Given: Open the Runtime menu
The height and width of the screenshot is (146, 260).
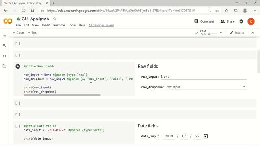Looking at the screenshot, I should click(x=59, y=25).
